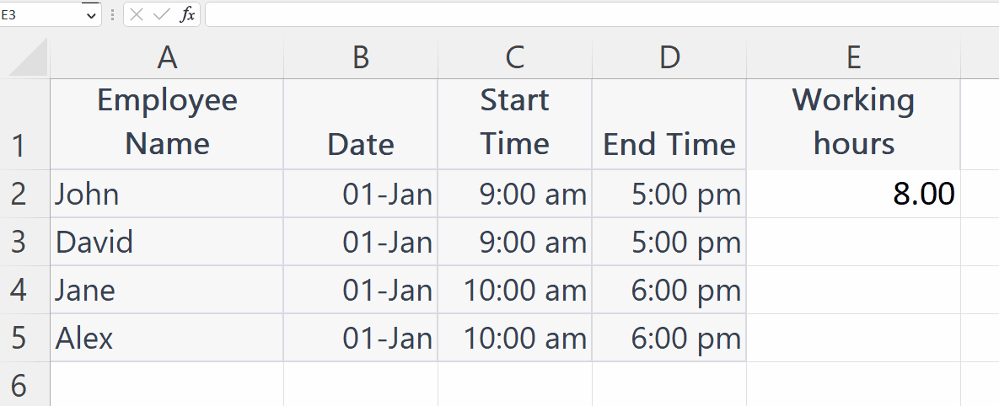Viewport: 999px width, 406px height.
Task: Select column A header
Action: pos(167,57)
